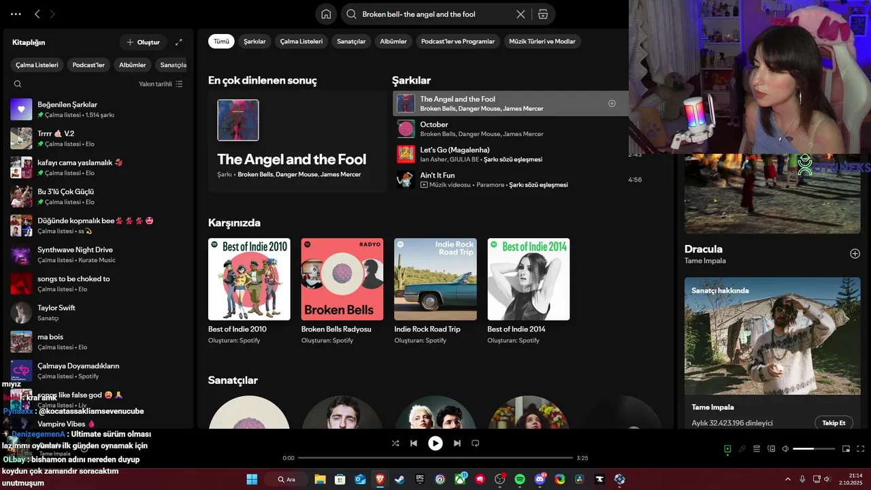Viewport: 871px width, 490px height.
Task: Toggle shuffle playback
Action: click(395, 443)
